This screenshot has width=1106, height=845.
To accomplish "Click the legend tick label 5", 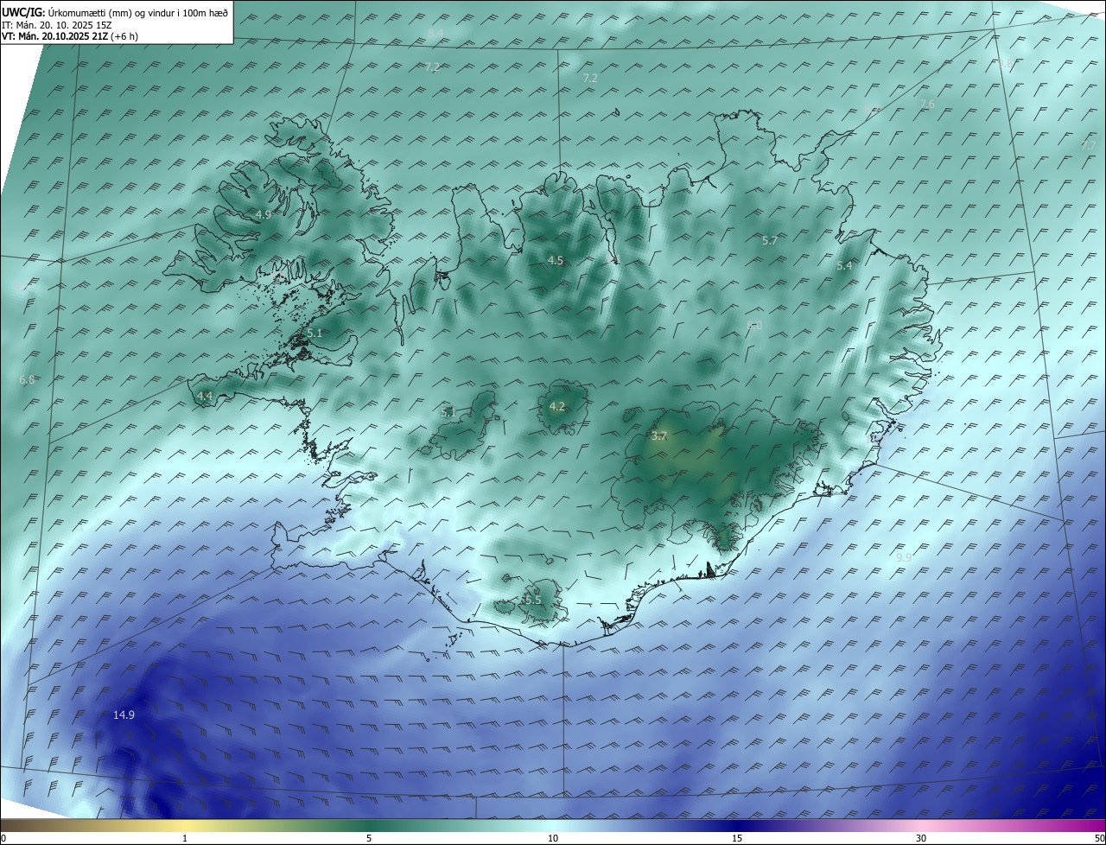I will click(x=369, y=838).
